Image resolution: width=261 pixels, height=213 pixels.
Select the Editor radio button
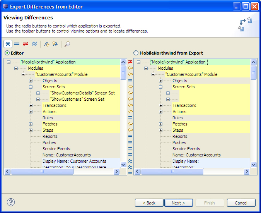[x=7, y=53]
